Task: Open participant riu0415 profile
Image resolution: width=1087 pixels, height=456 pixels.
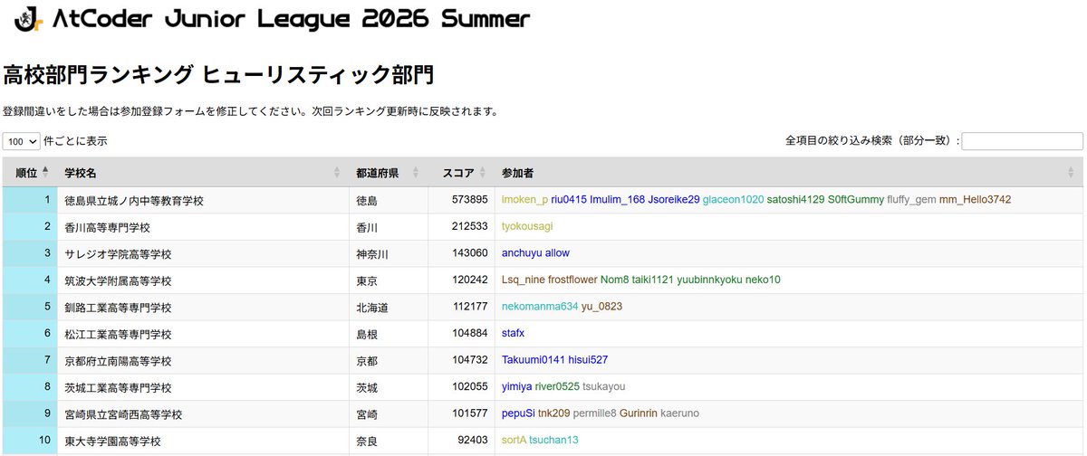Action: pos(569,199)
